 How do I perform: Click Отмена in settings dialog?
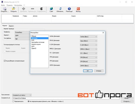99,71
